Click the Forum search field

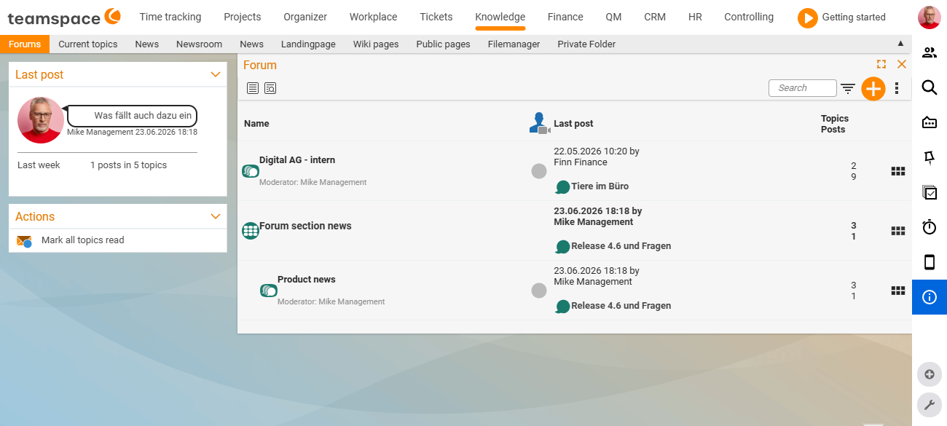click(x=803, y=88)
